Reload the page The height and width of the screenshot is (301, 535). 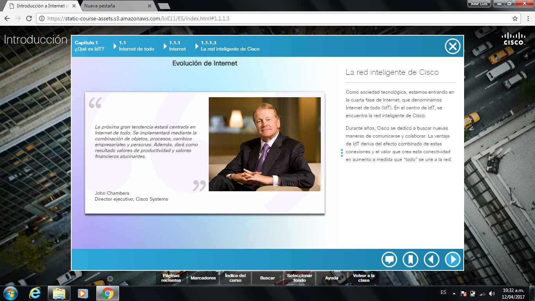click(29, 18)
